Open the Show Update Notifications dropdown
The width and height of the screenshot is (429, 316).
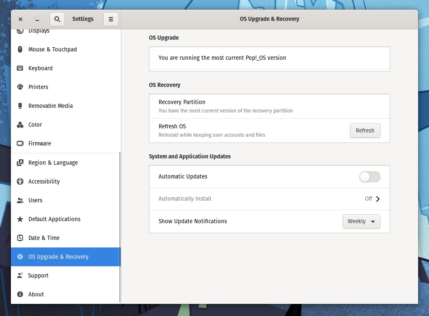tap(361, 221)
